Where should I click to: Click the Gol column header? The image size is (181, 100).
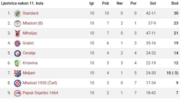tap(153, 3)
